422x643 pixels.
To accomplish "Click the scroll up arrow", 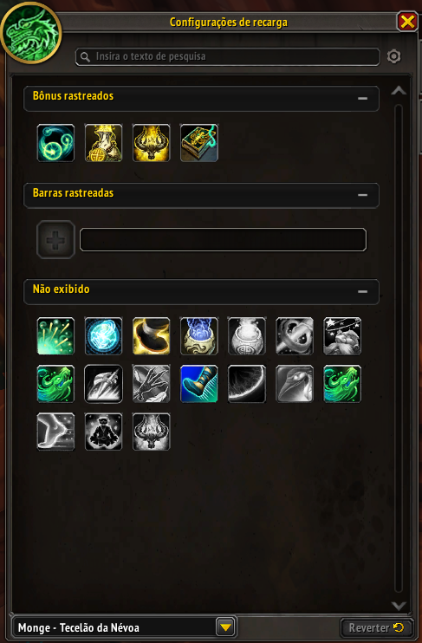I will [x=399, y=91].
